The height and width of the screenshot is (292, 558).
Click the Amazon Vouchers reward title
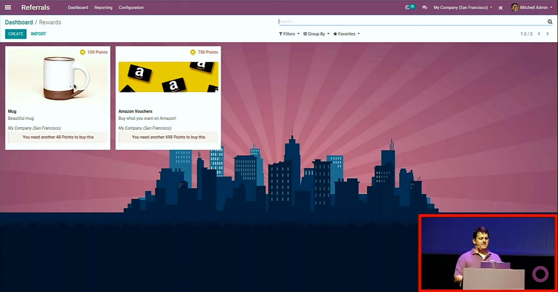135,111
